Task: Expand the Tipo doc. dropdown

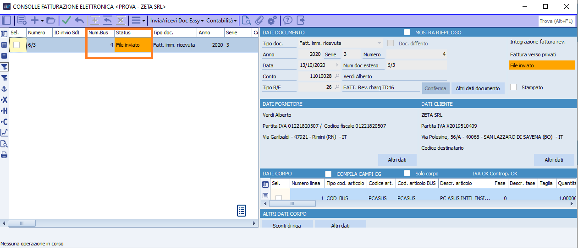Action: tap(379, 43)
